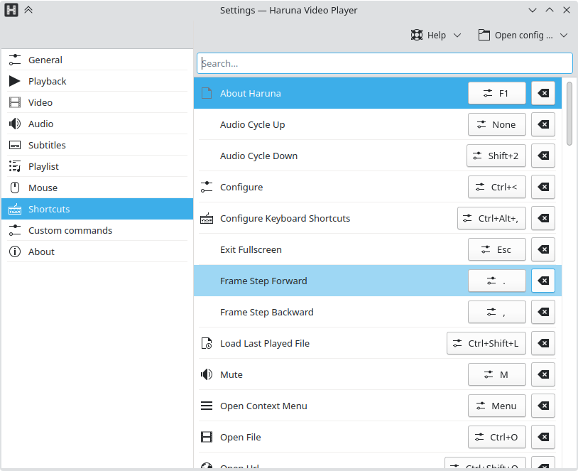Screen dimensions: 578x471
Task: Click the clear icon for Audio Cycle Down
Action: [543, 156]
